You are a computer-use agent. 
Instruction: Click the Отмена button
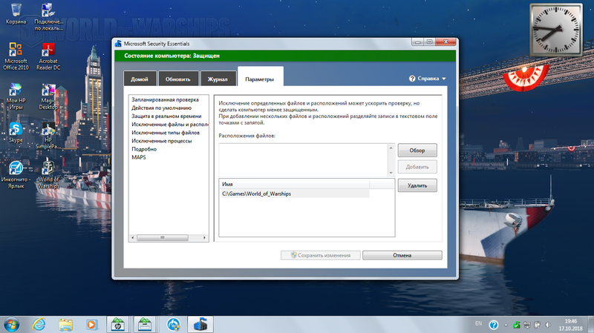[x=402, y=255]
